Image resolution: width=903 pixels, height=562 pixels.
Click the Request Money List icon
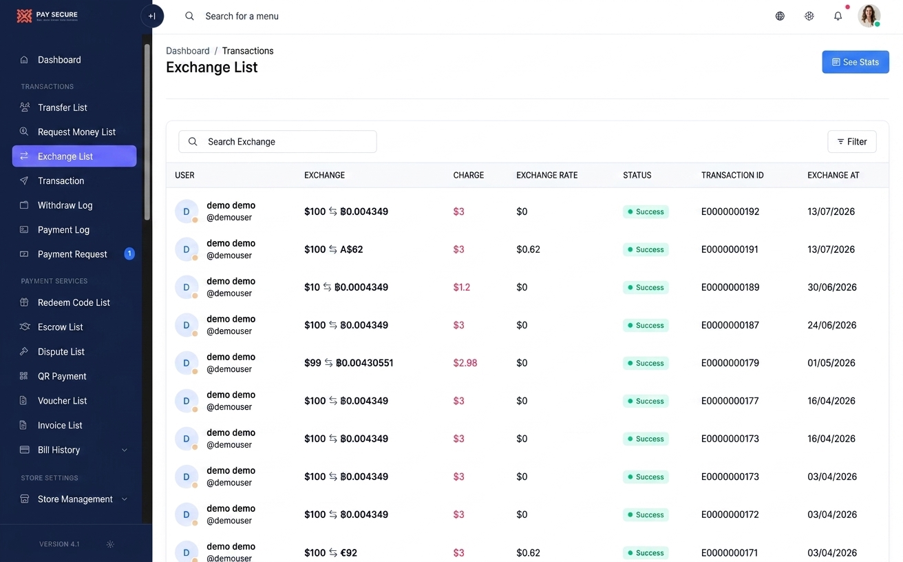click(x=24, y=132)
